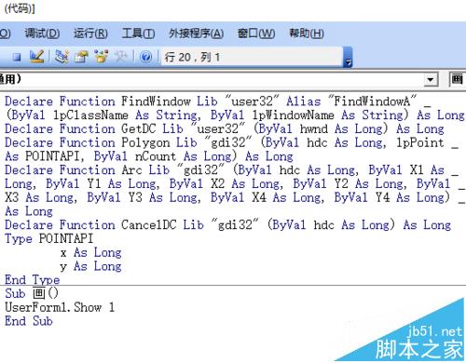466x363 pixels.
Task: Click the x As Long line
Action: (x=90, y=252)
